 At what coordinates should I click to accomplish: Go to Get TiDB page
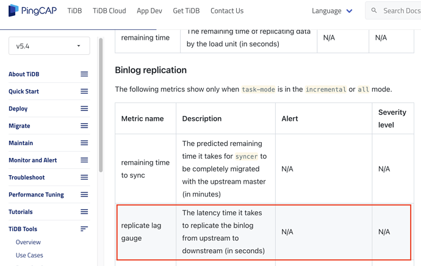coord(186,10)
